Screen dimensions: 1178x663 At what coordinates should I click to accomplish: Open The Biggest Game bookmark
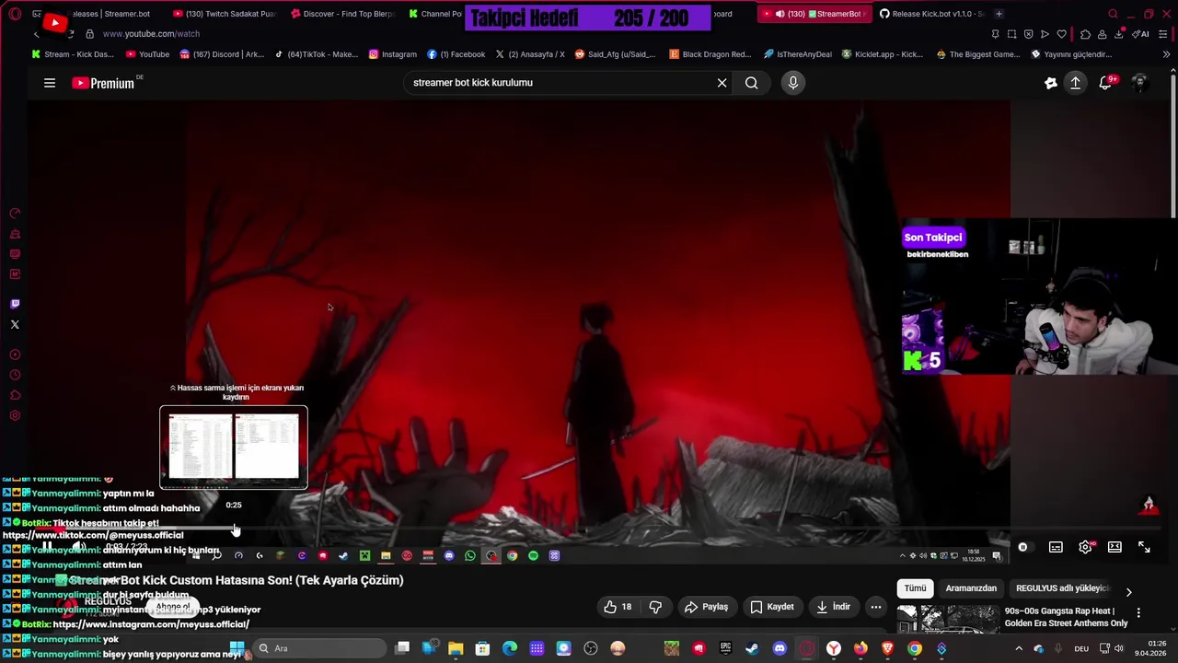click(978, 54)
